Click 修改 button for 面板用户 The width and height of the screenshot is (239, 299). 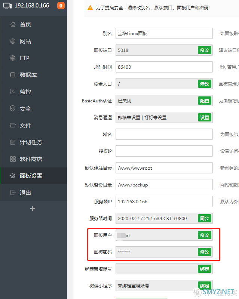click(x=205, y=235)
